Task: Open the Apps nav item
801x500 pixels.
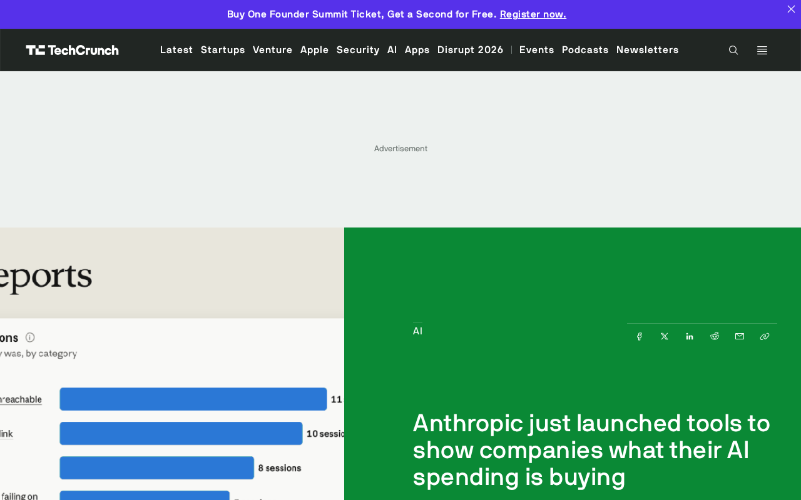Action: point(417,49)
